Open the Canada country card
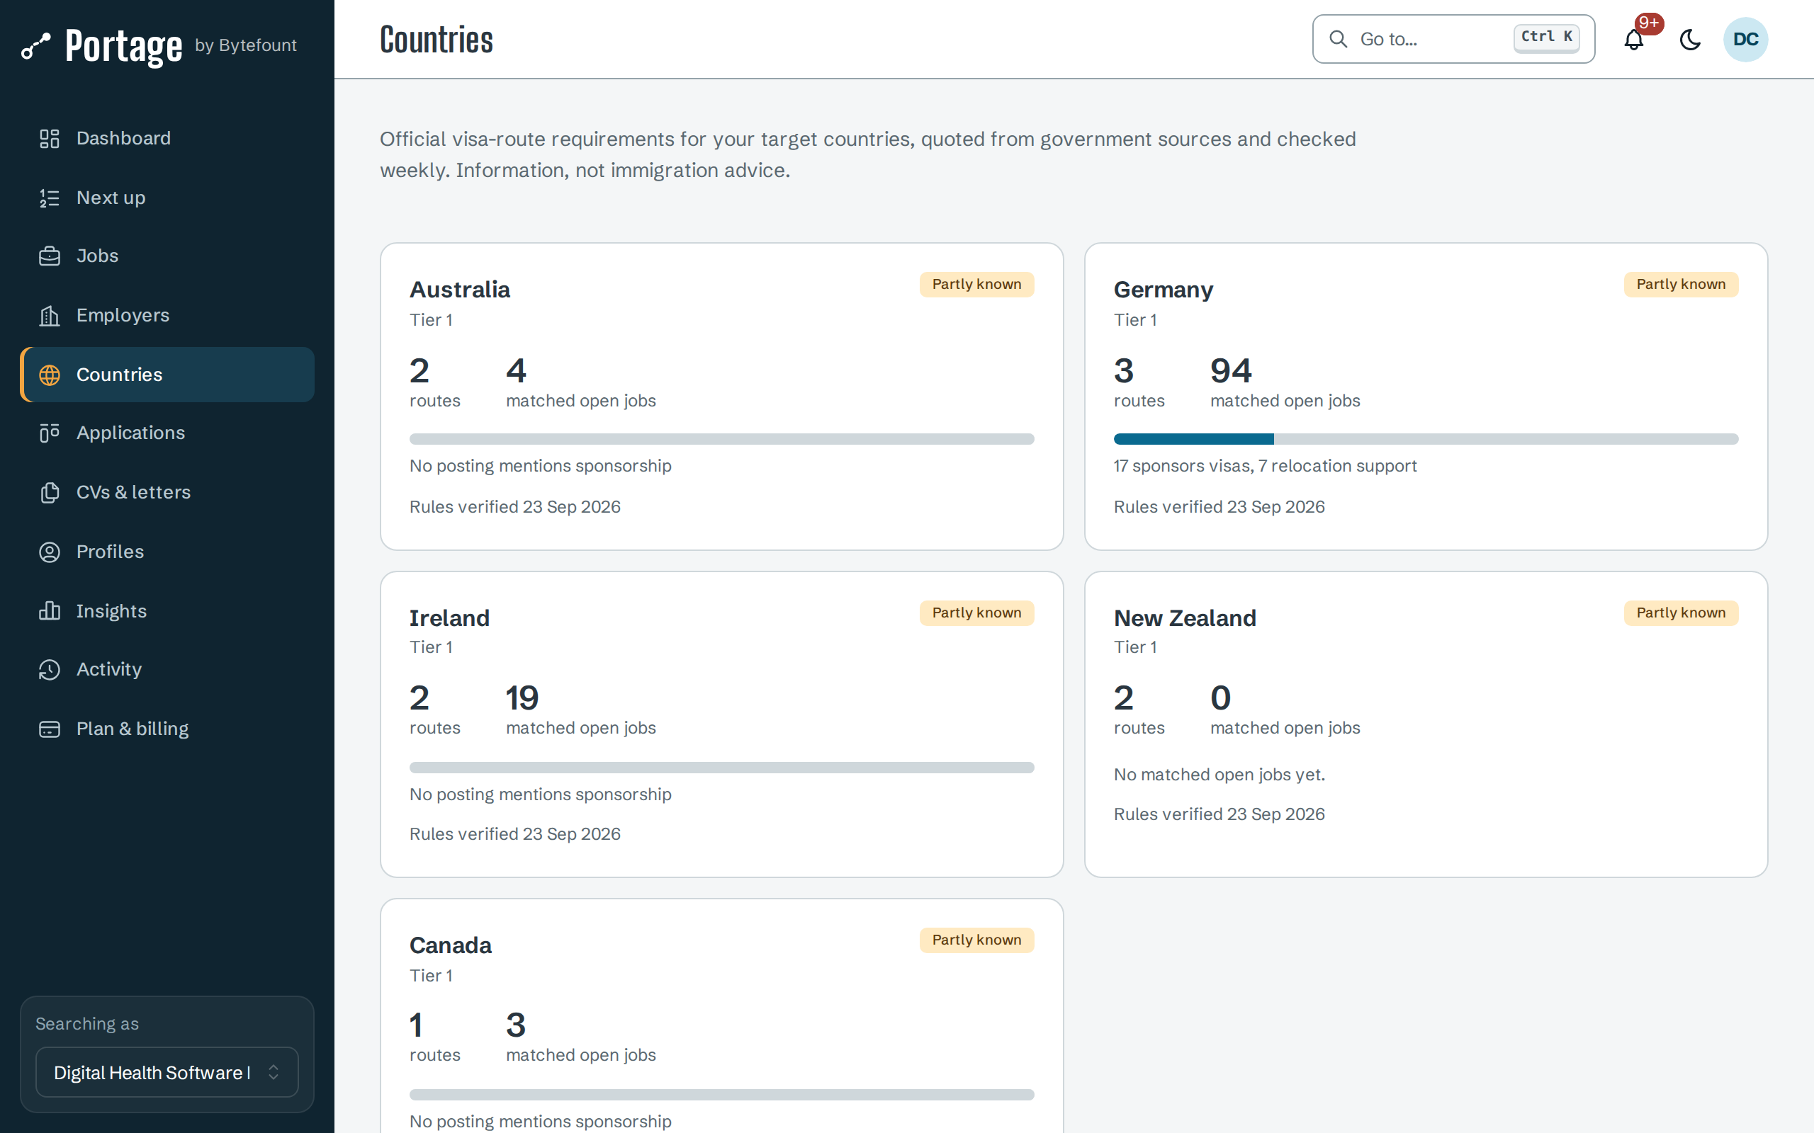1814x1133 pixels. click(722, 1016)
